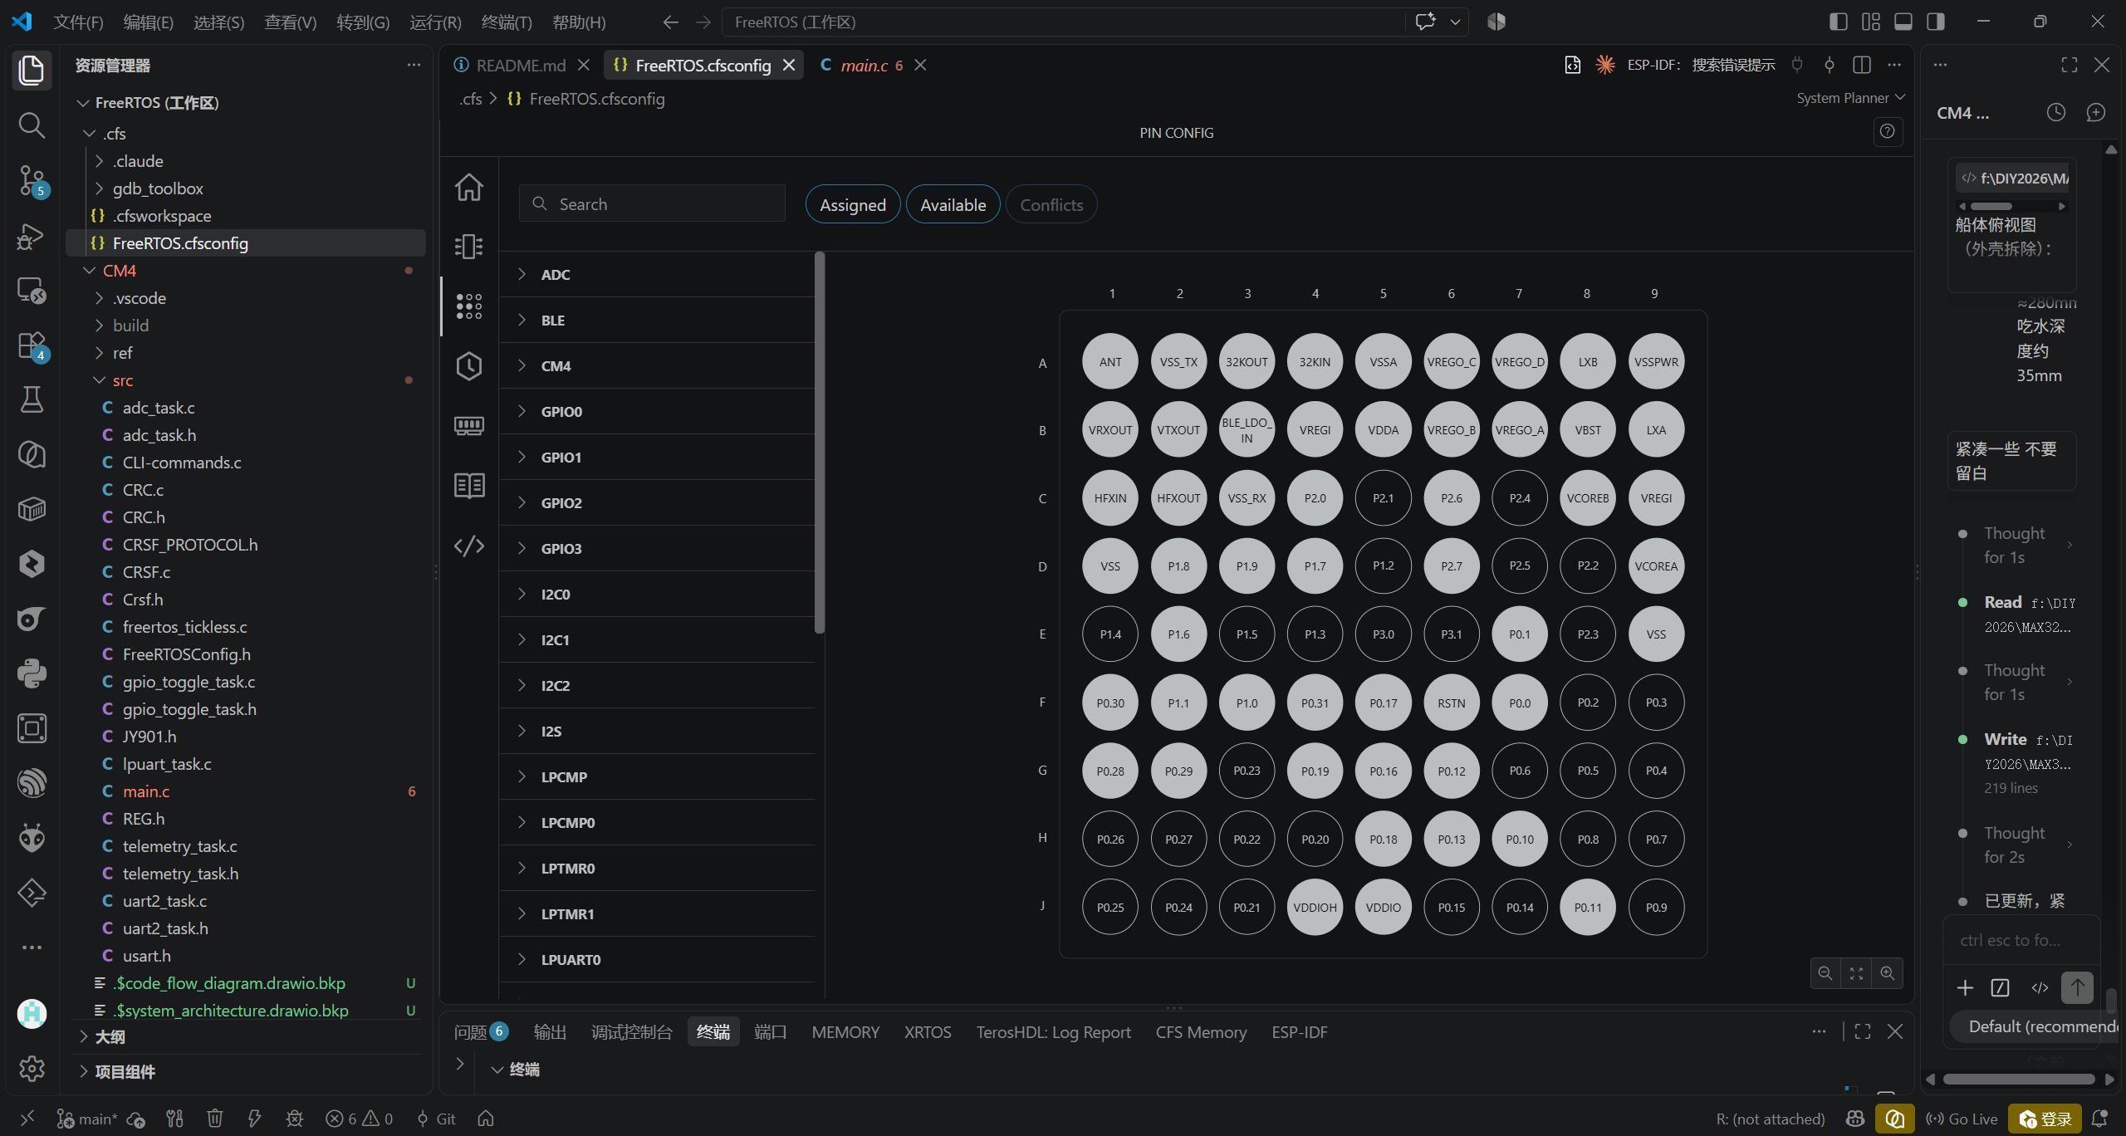The height and width of the screenshot is (1136, 2126).
Task: Click the main* git branch indicator
Action: tap(87, 1119)
